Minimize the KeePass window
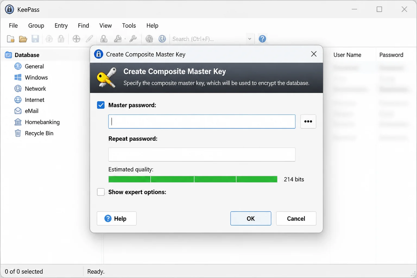Viewport: 417px width, 278px height. point(354,9)
